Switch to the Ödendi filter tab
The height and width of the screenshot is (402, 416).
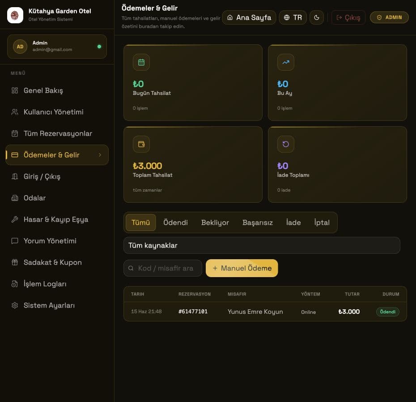[x=175, y=222]
